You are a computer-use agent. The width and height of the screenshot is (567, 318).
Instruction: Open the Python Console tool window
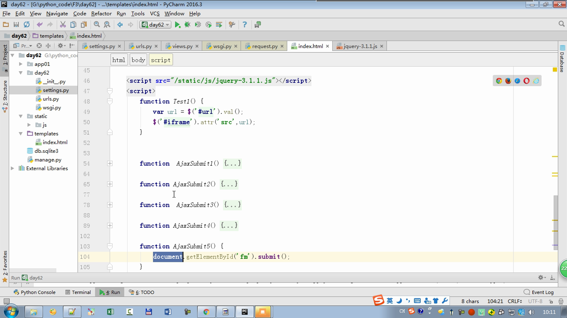[x=34, y=292]
